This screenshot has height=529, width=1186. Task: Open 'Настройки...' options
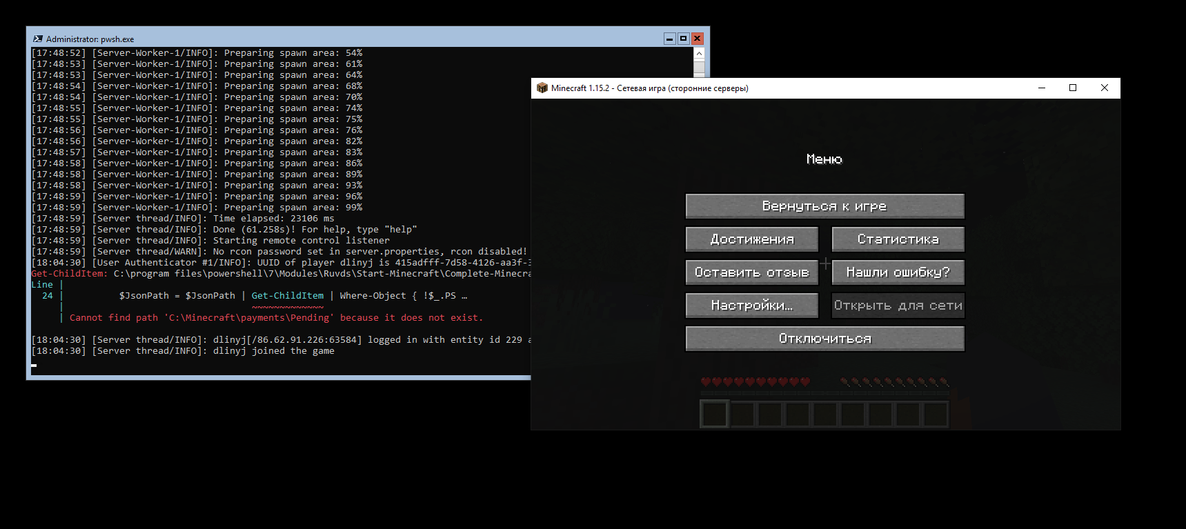click(752, 306)
